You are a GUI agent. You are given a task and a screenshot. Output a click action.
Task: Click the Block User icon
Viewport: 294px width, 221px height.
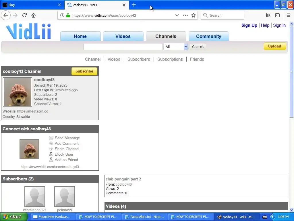(51, 154)
